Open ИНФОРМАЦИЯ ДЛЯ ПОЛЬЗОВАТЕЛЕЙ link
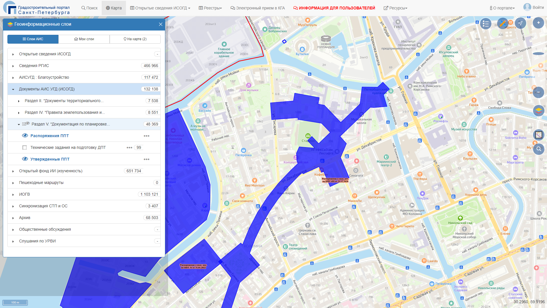 [334, 8]
